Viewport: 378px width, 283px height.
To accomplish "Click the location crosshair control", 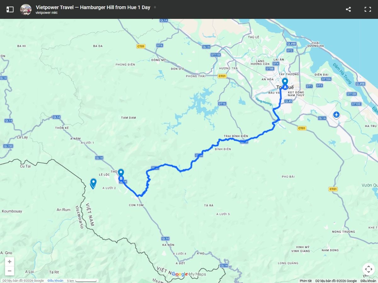I will click(x=369, y=269).
